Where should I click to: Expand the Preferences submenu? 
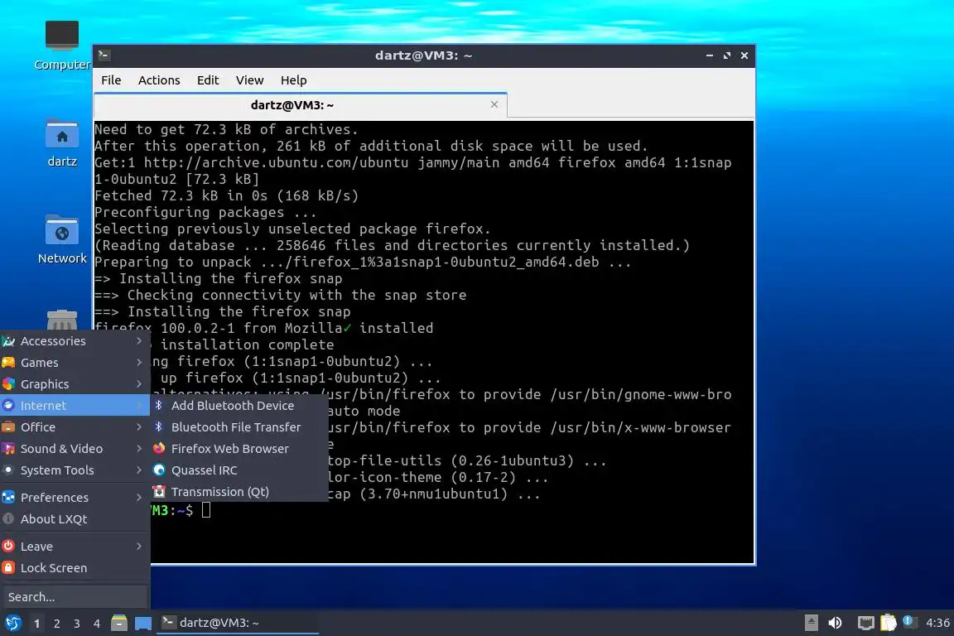75,497
